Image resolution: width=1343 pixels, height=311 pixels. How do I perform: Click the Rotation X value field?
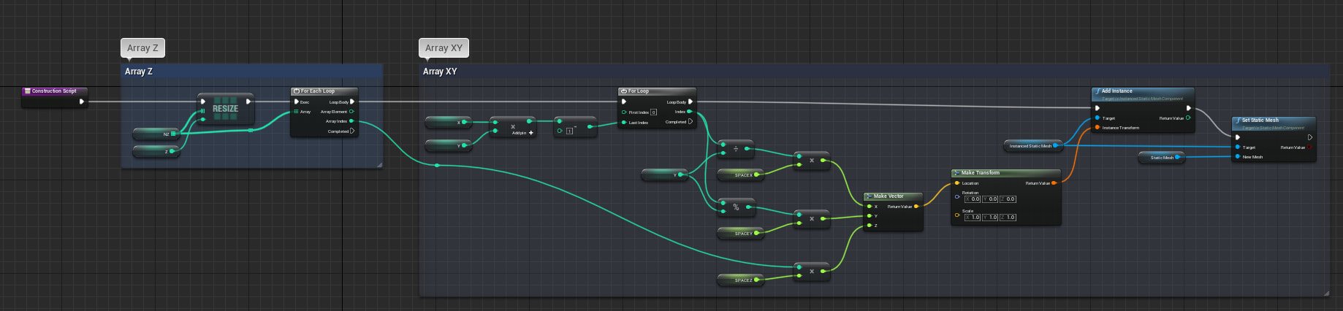tap(973, 199)
